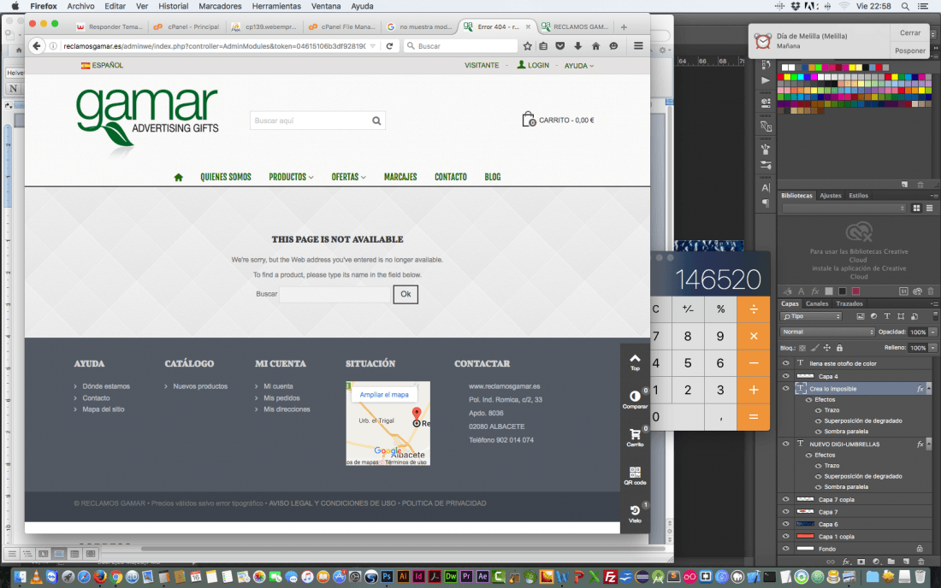
Task: Click the Pocket icon in Firefox toolbar
Action: pos(560,45)
